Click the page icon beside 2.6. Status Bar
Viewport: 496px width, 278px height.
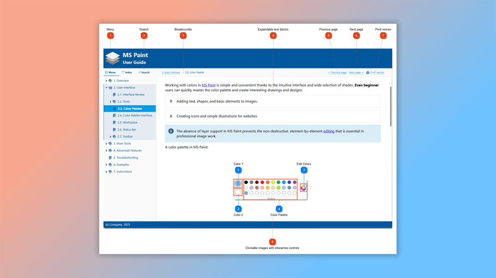pos(115,129)
